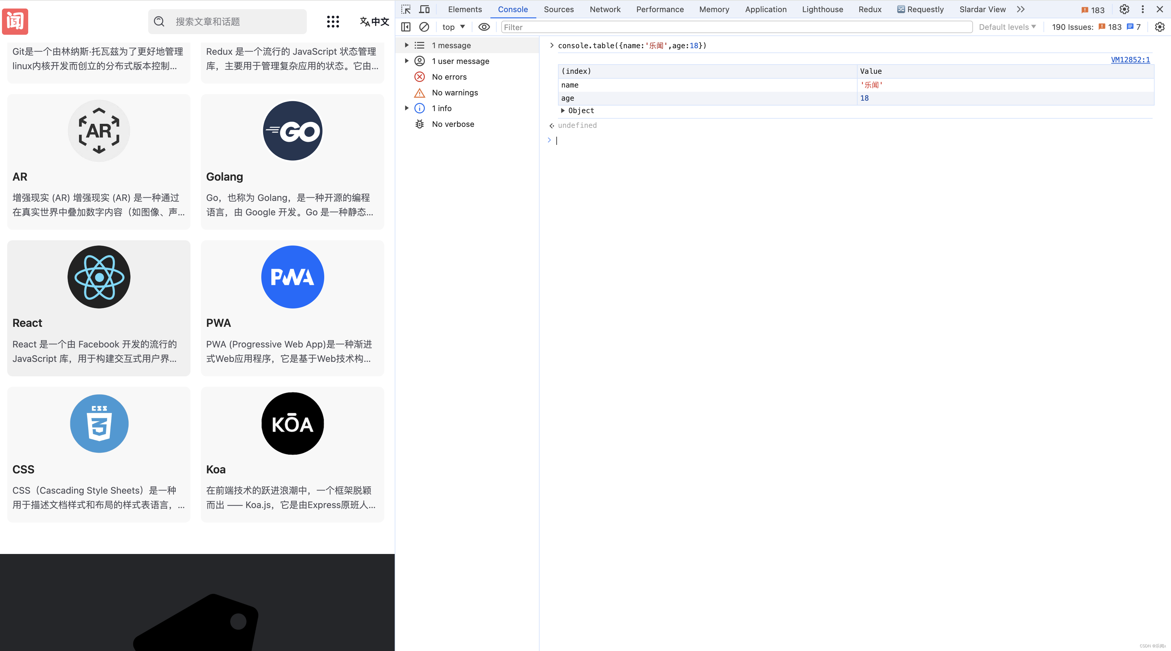1171x651 pixels.
Task: Click the '乐闻' value cell
Action: pyautogui.click(x=1005, y=85)
